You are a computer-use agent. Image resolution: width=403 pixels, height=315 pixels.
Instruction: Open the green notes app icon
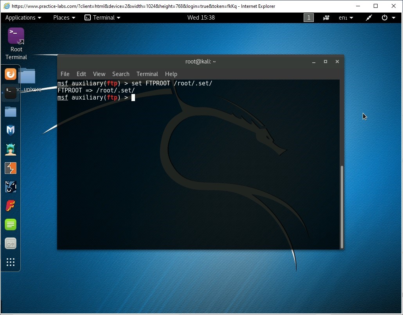coord(11,224)
